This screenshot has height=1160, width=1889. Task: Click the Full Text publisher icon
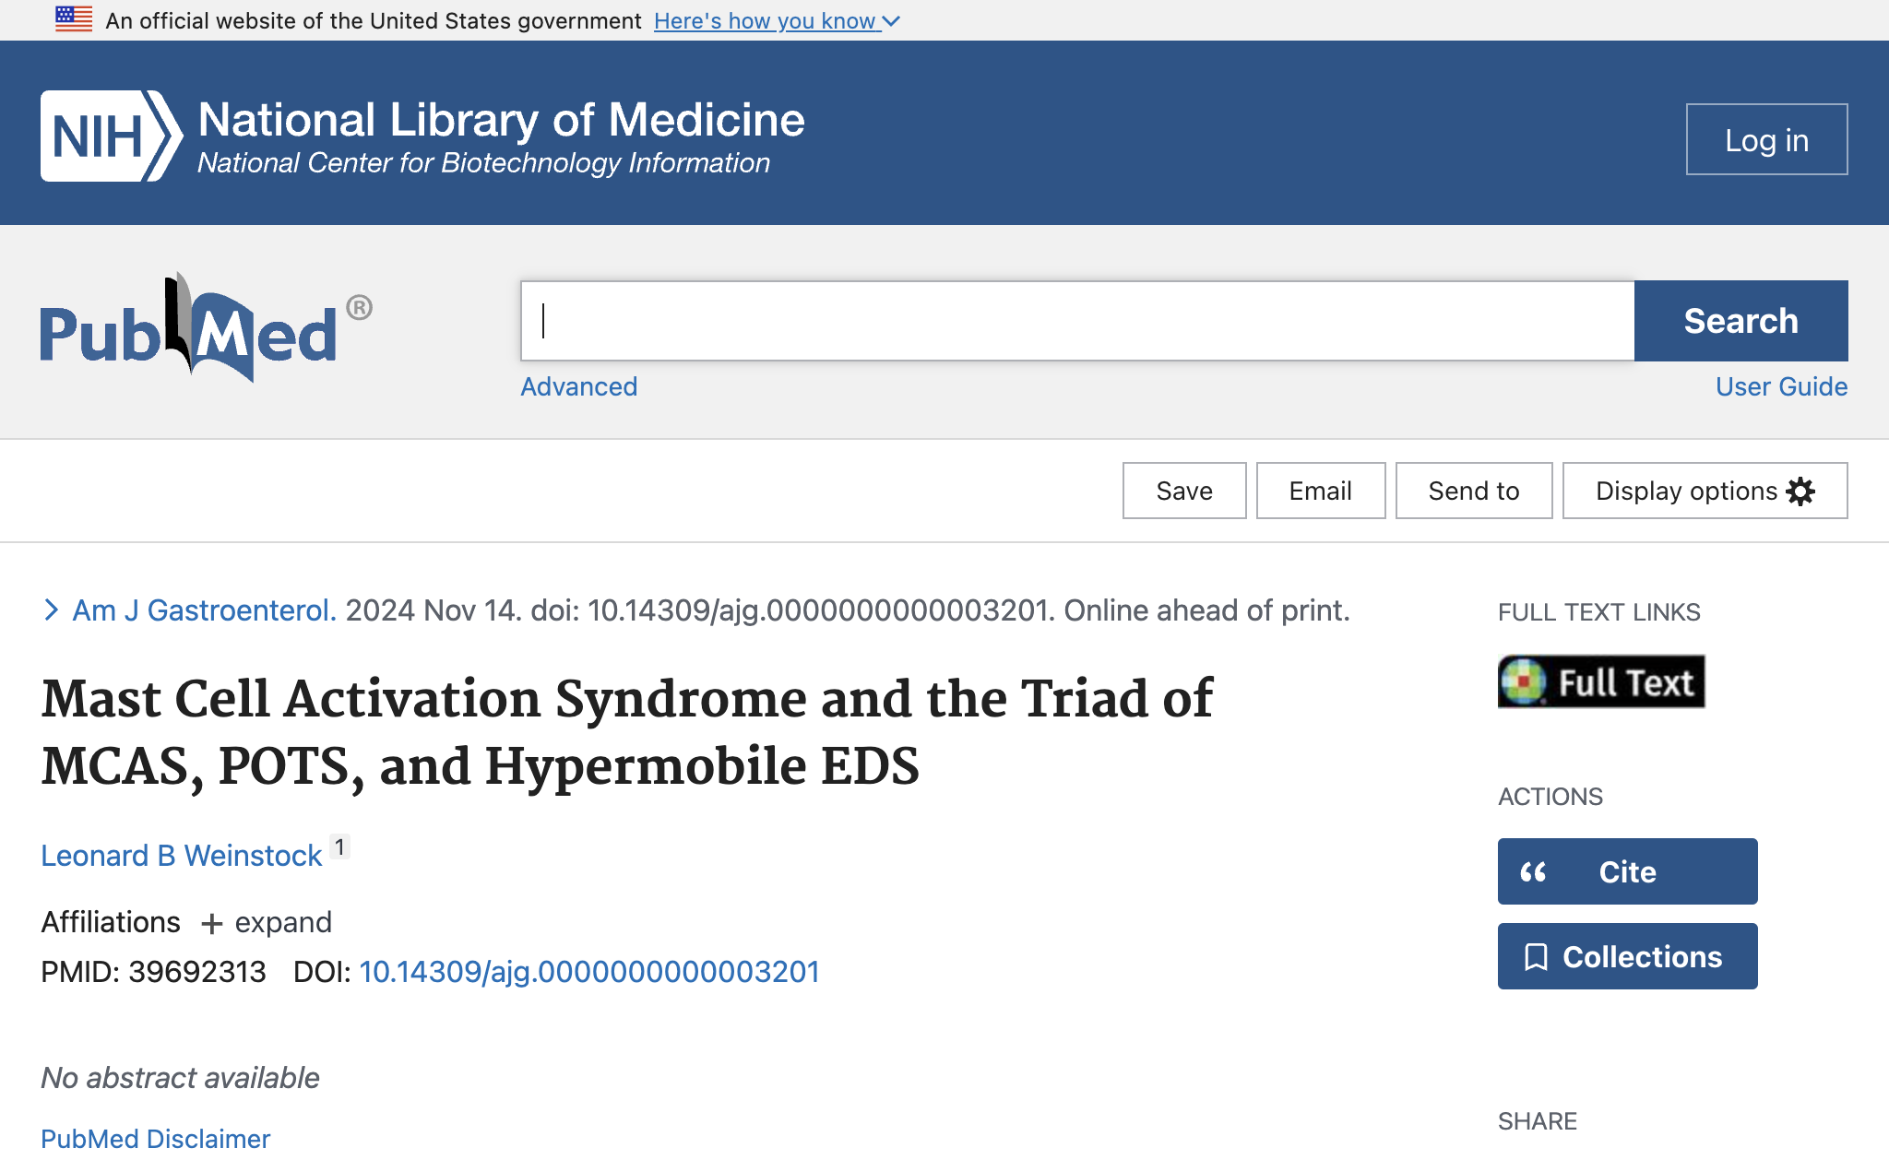click(1601, 682)
